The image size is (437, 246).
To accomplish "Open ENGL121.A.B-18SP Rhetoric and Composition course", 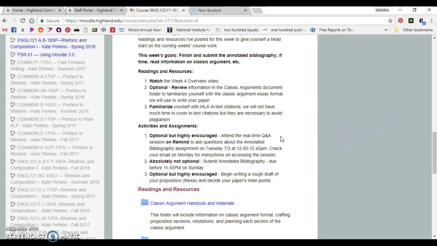I will [x=53, y=43].
